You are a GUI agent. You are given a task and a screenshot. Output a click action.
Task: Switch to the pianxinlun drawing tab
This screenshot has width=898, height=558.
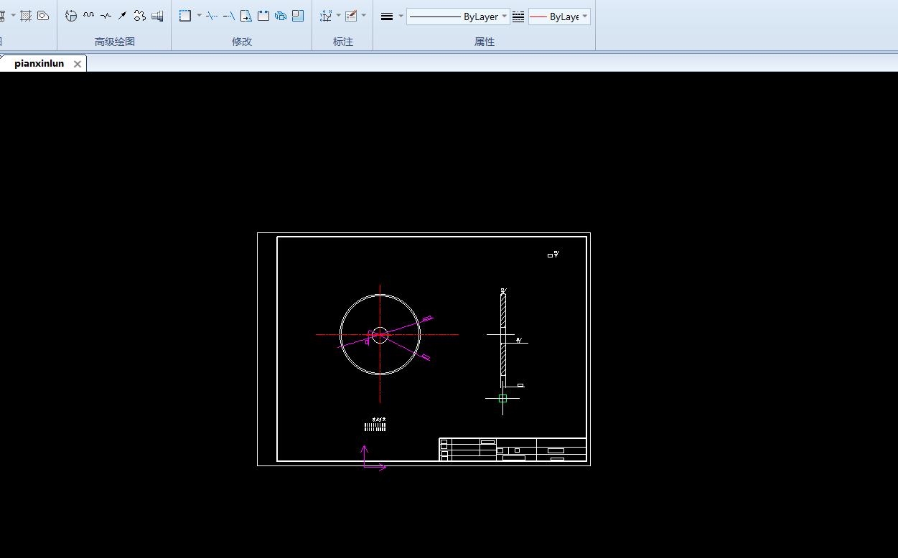coord(39,64)
